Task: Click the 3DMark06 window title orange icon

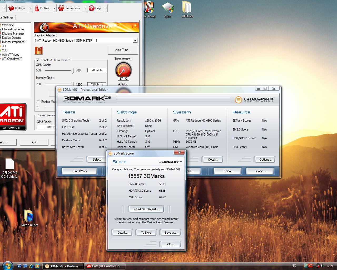Action: point(60,90)
